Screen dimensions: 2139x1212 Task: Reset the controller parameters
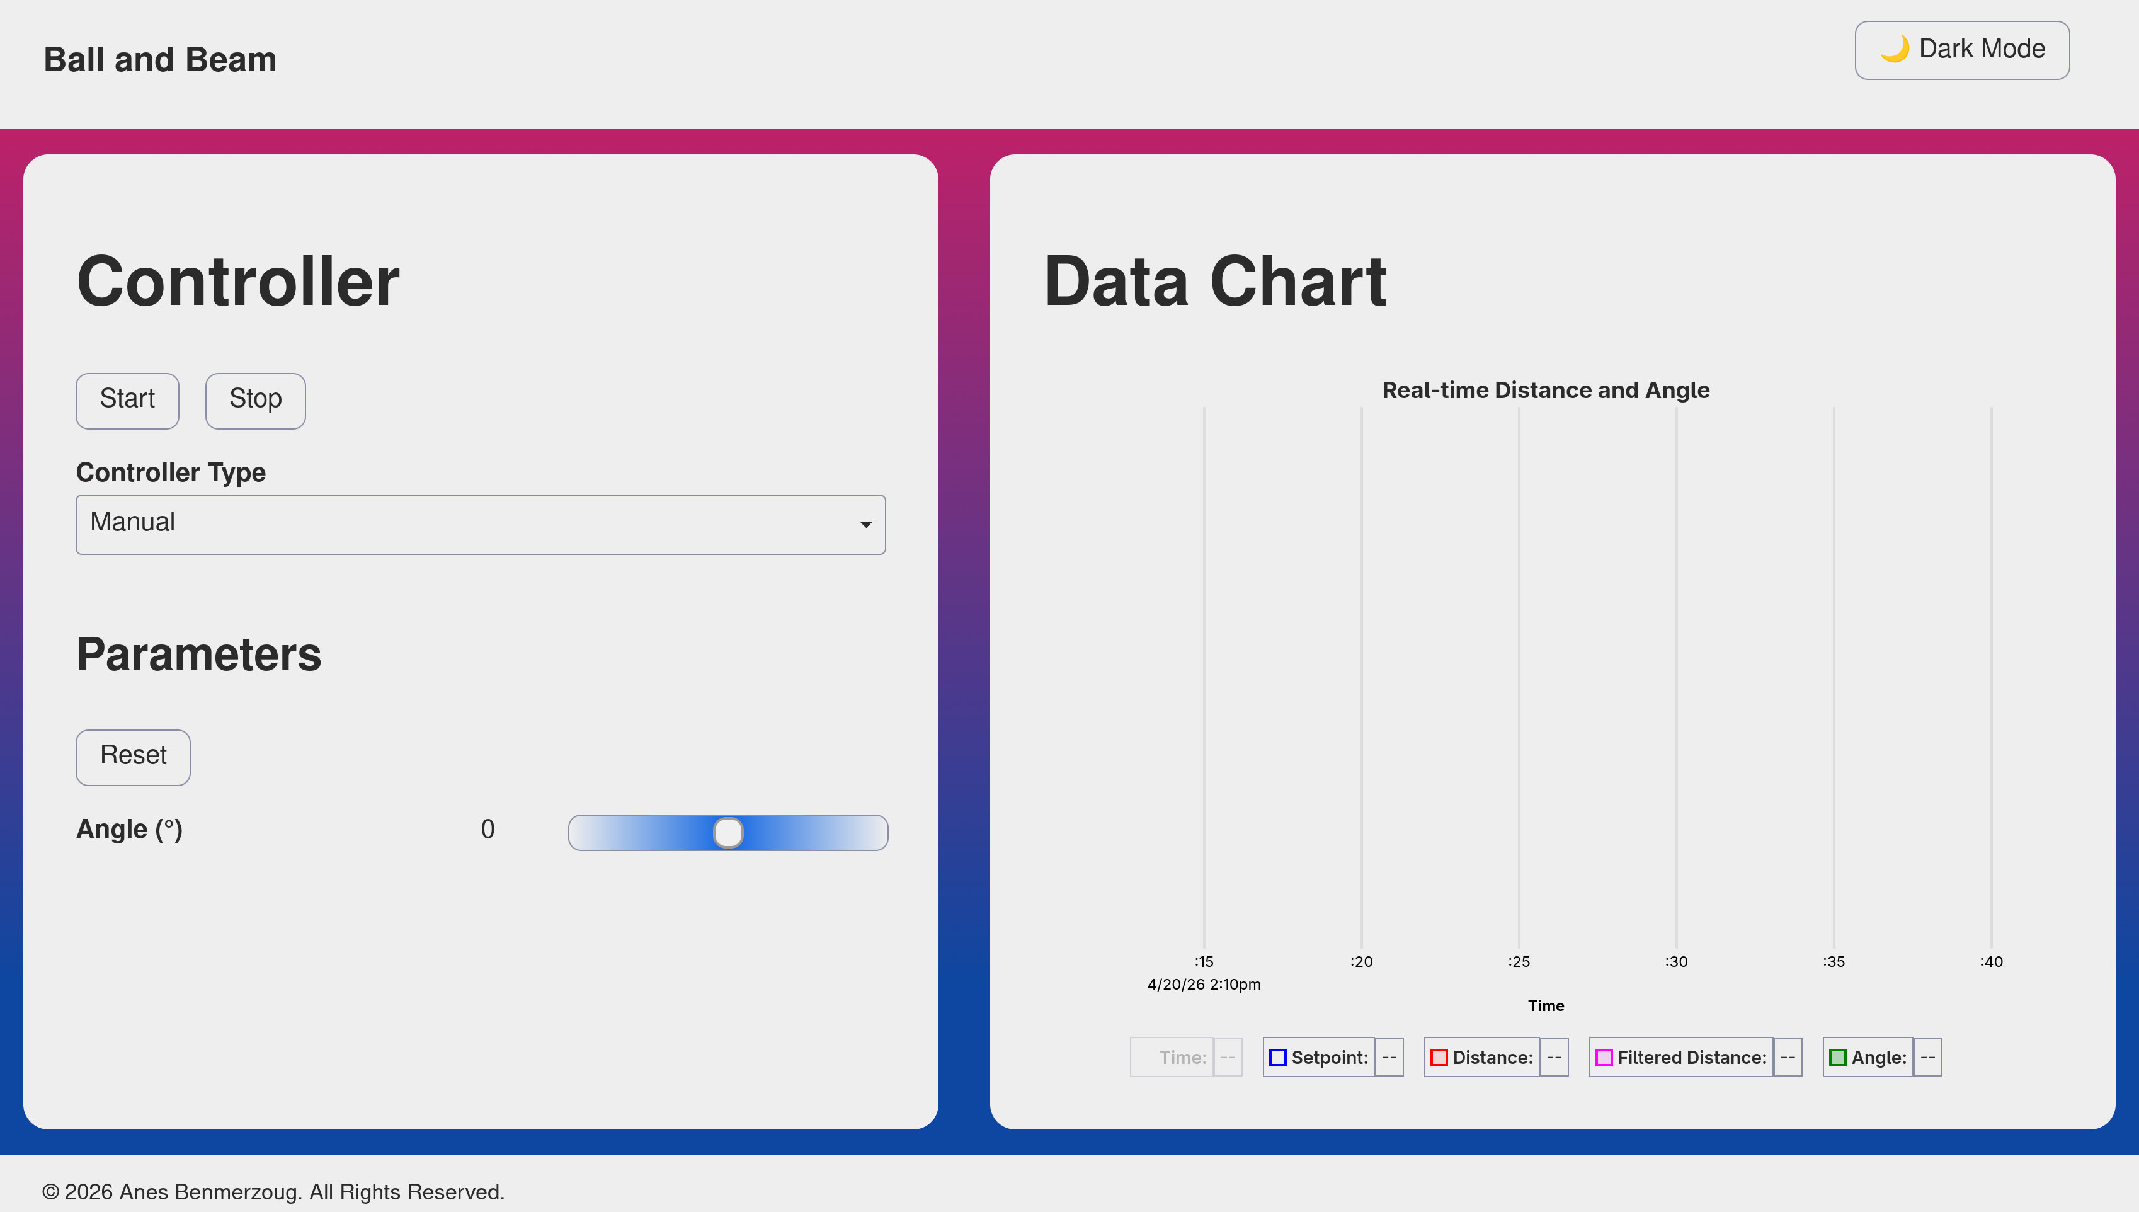[x=133, y=757]
